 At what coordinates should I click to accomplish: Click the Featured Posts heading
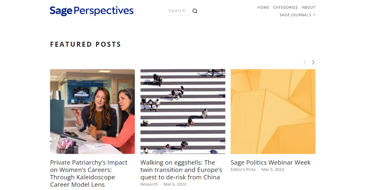86,44
